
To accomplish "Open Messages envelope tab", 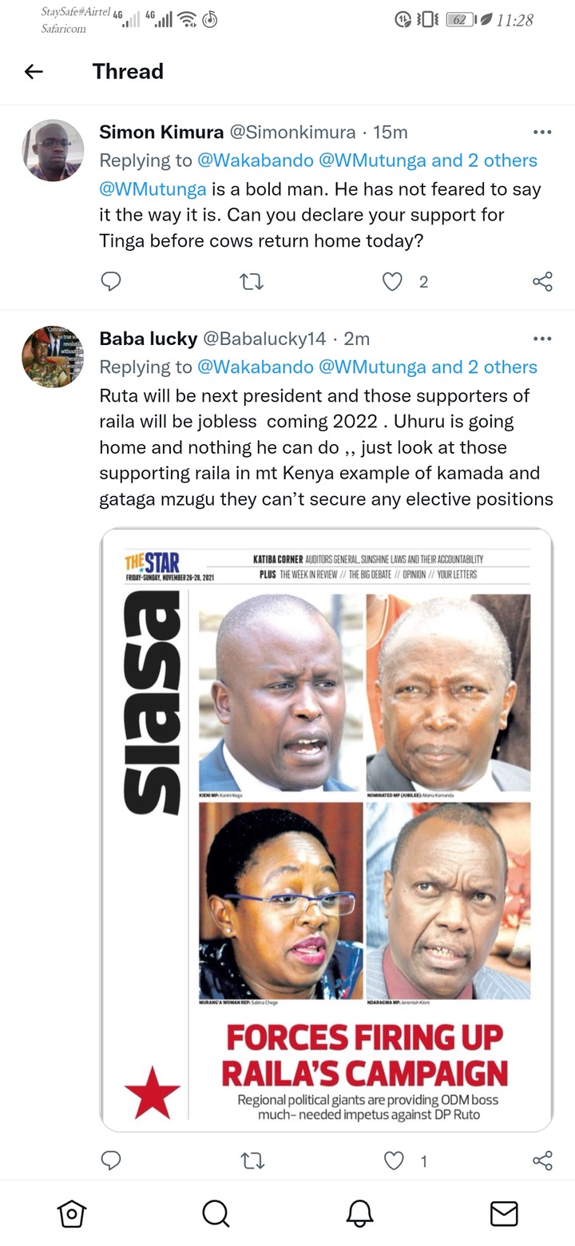I will 503,1213.
